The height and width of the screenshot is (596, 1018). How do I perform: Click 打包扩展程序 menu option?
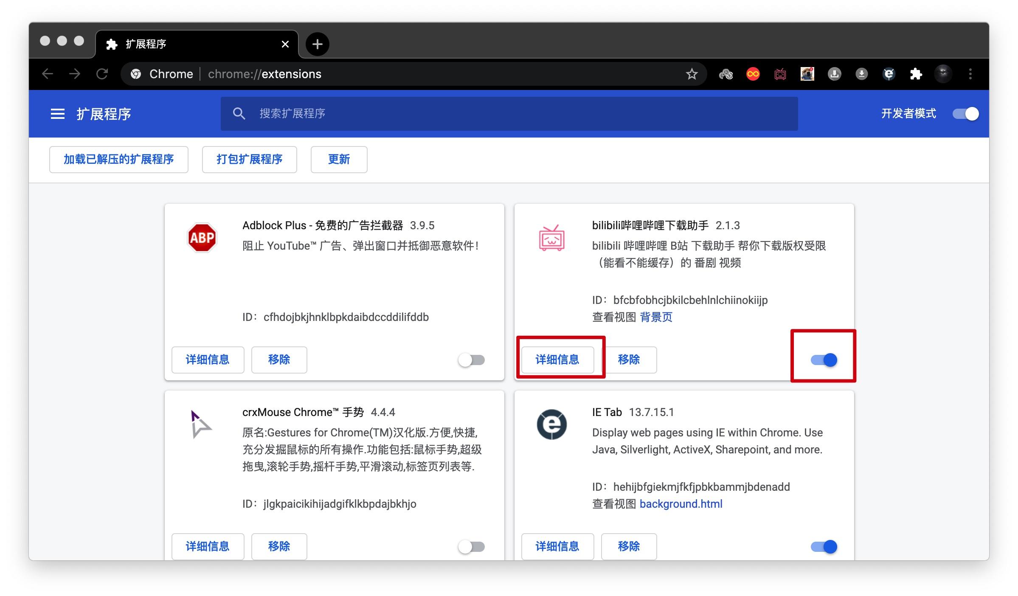point(250,159)
